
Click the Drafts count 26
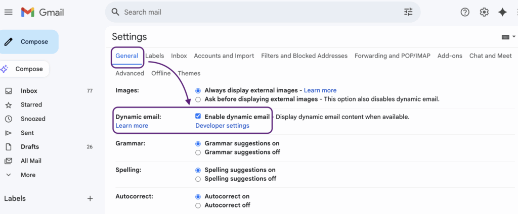[90, 147]
